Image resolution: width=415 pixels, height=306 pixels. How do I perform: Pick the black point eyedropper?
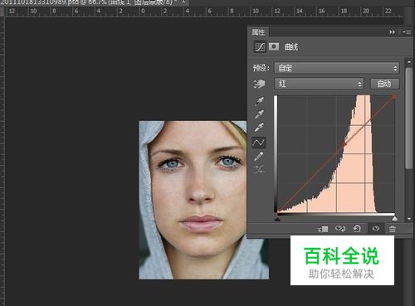click(259, 101)
